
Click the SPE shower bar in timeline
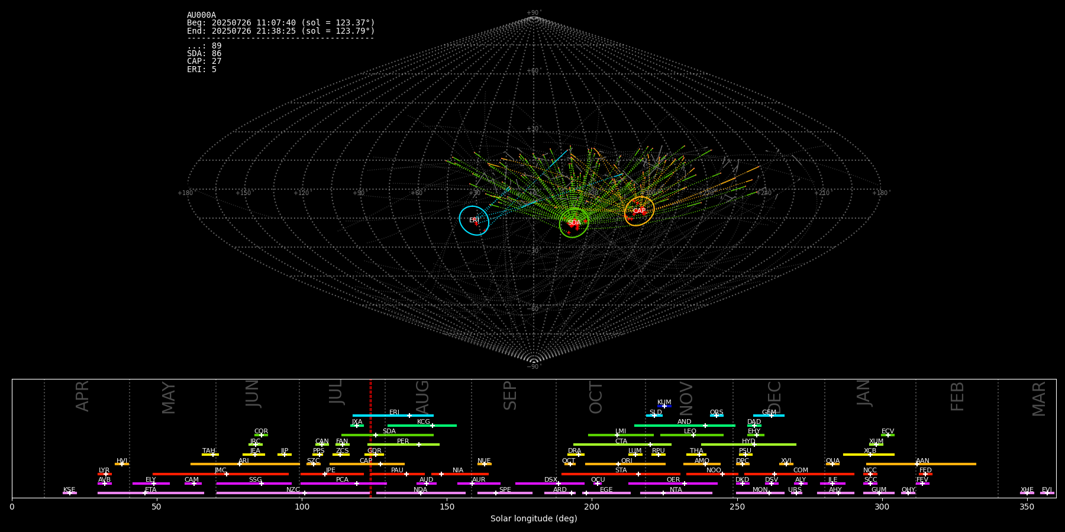click(505, 493)
